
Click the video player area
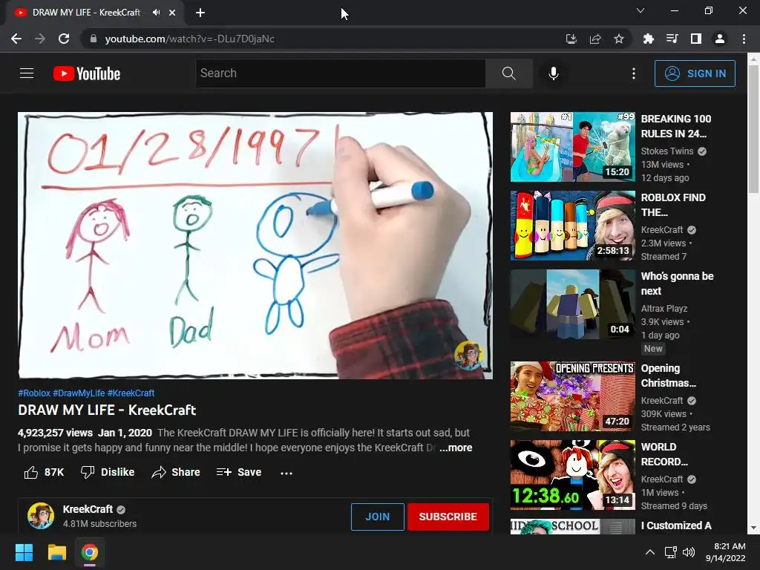pyautogui.click(x=255, y=245)
